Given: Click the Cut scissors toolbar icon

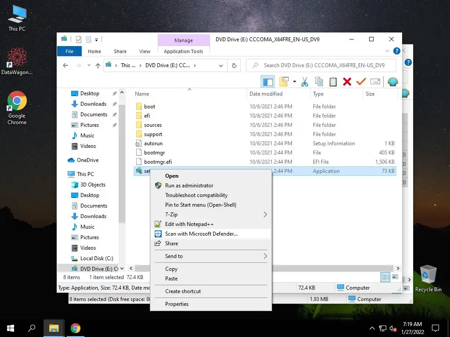Looking at the screenshot, I should 305,82.
